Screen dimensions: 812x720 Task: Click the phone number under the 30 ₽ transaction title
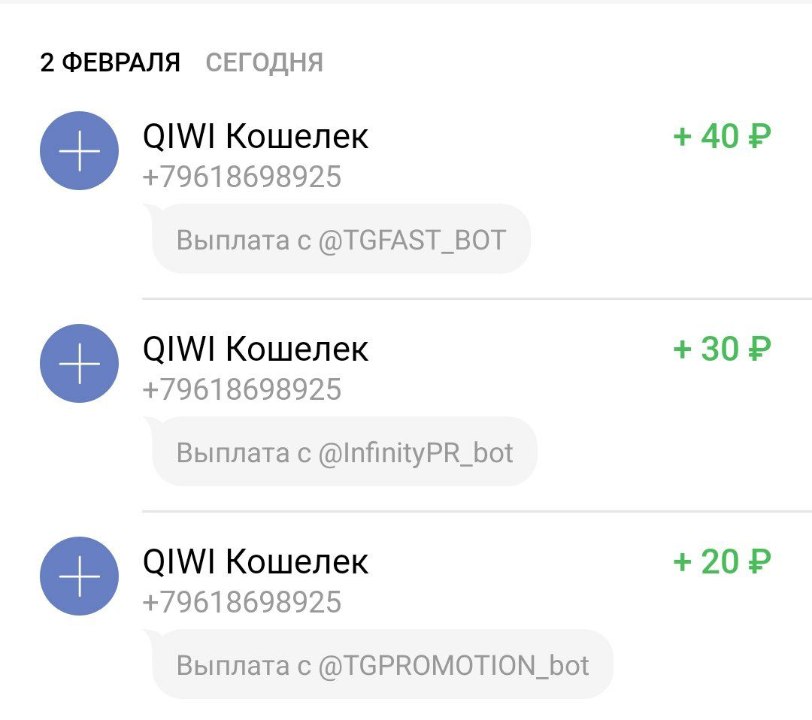tap(241, 390)
